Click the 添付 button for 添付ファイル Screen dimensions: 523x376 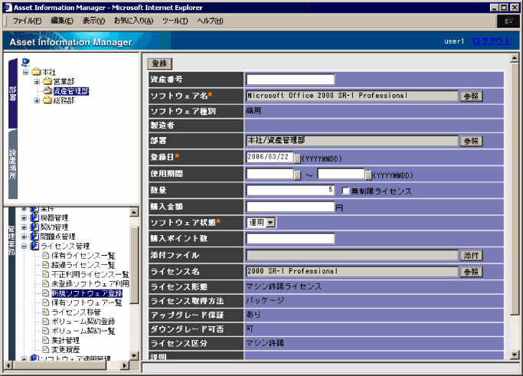coord(471,256)
